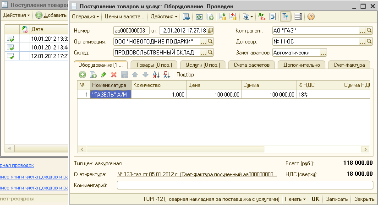Edit current row with pencil icon
Viewport: 378px width, 205px height.
point(103,75)
